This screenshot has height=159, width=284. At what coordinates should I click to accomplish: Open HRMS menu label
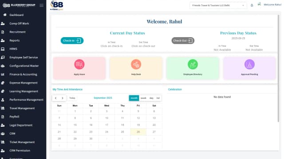point(13,49)
